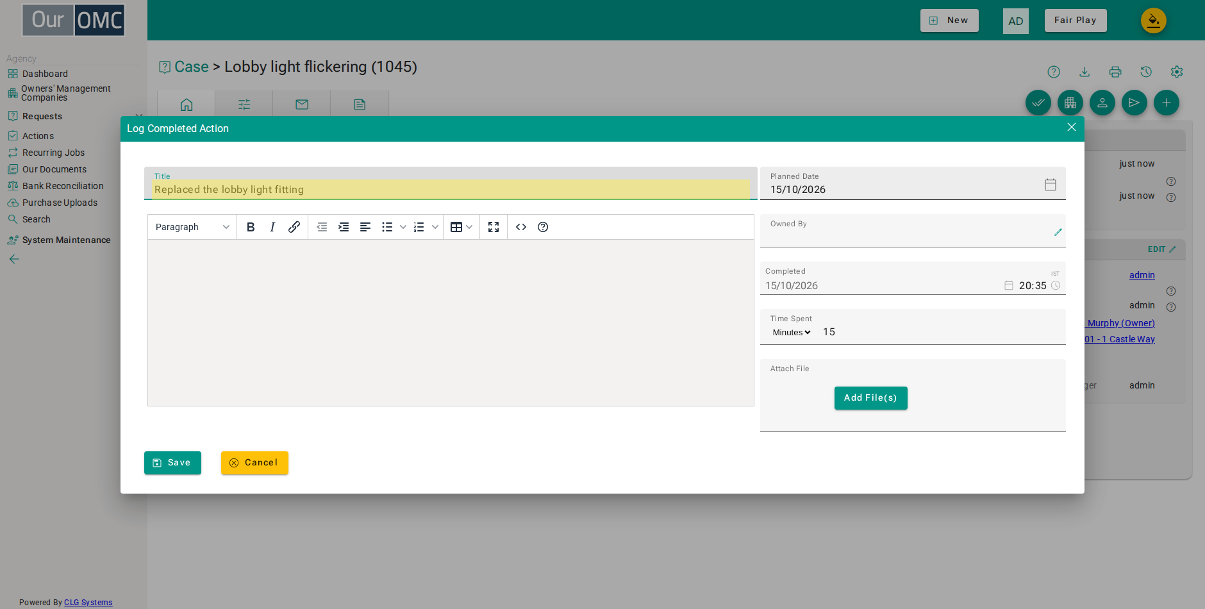Edit the Owned By field pencil icon

click(1058, 232)
